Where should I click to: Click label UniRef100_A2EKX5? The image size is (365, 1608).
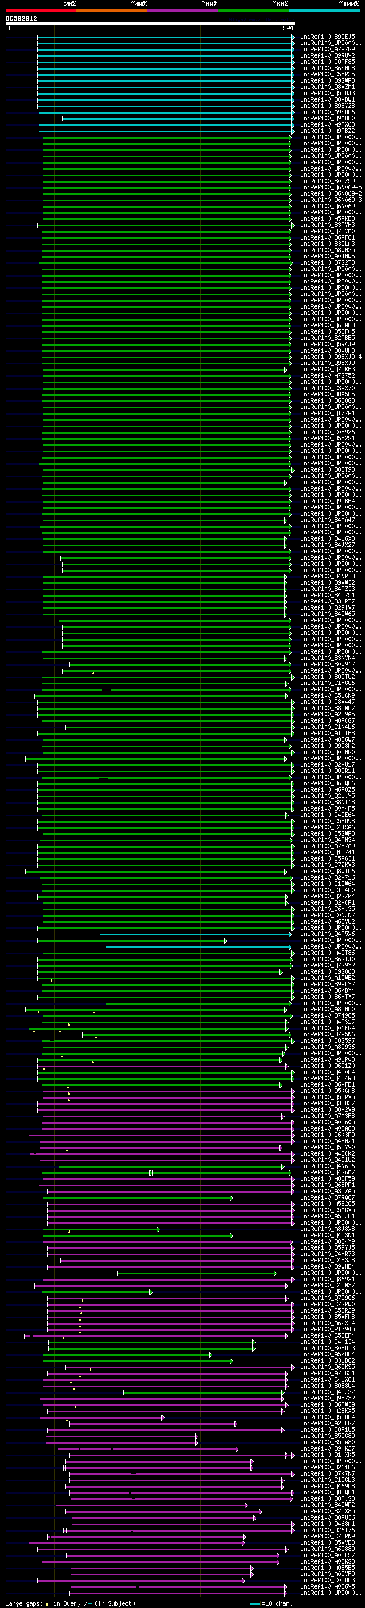click(x=327, y=1411)
